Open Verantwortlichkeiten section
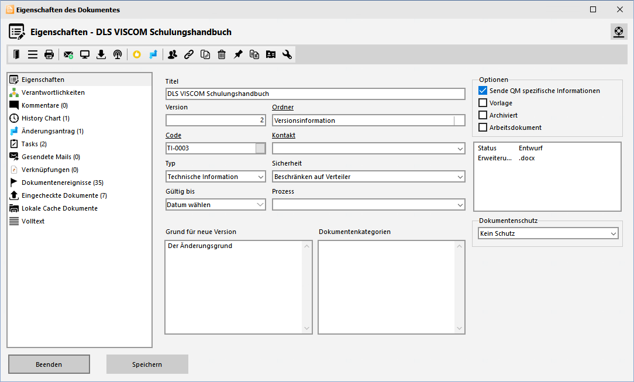The height and width of the screenshot is (382, 634). point(80,92)
